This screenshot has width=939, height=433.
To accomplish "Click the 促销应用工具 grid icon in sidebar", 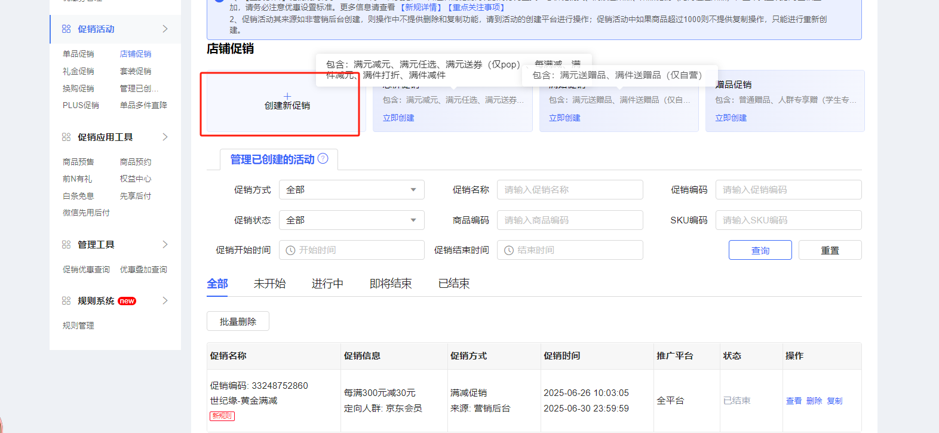I will (x=66, y=137).
